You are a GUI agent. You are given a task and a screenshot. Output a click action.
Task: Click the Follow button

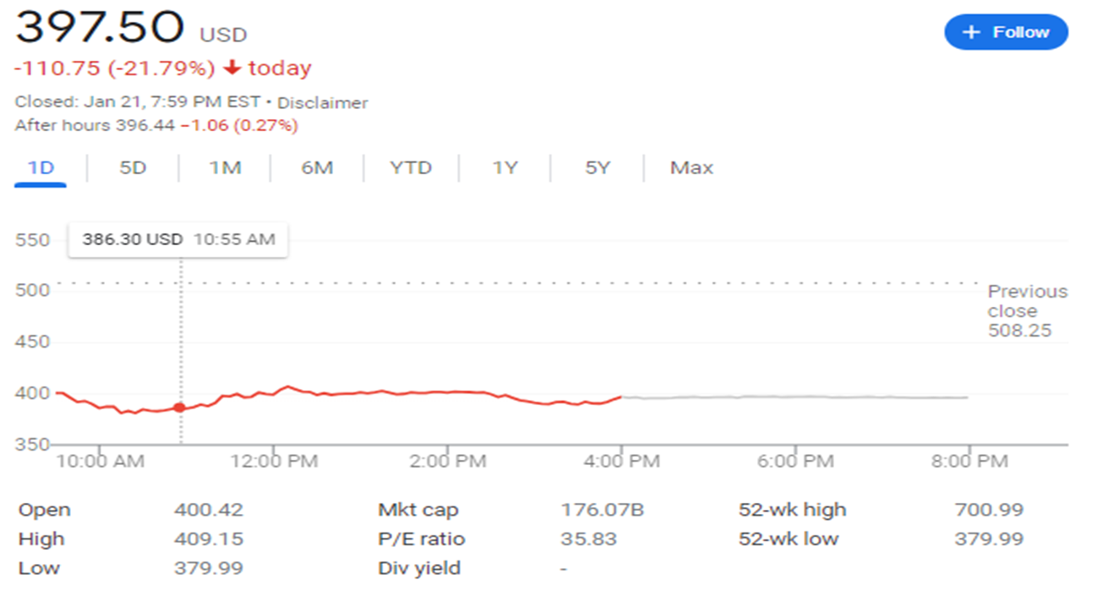tap(1006, 32)
